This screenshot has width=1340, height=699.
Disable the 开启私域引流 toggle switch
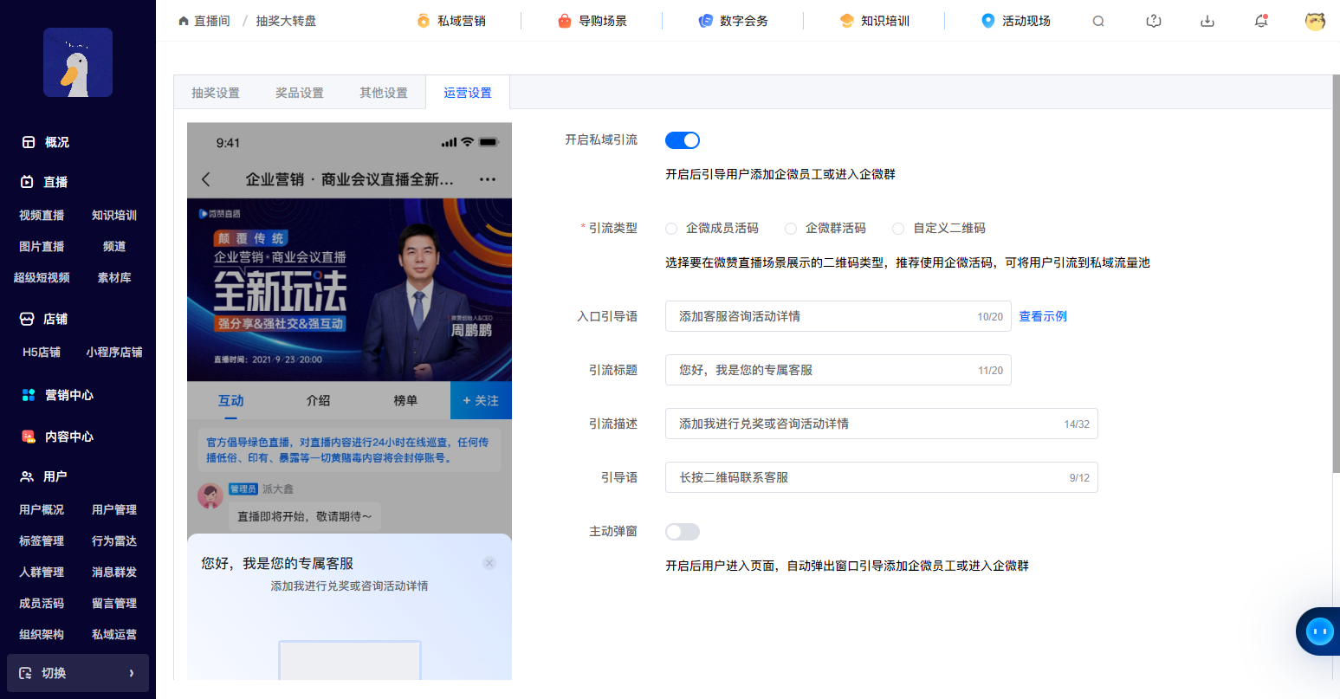pos(683,140)
